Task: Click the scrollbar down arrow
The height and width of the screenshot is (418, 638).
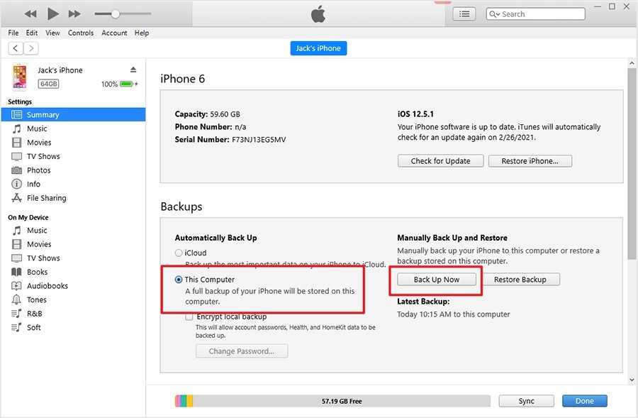Action: [x=632, y=380]
